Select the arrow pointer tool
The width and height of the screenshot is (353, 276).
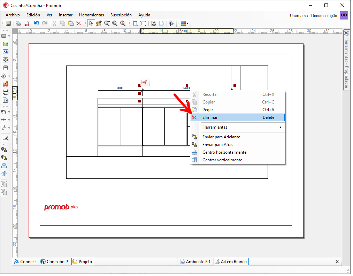(x=91, y=23)
